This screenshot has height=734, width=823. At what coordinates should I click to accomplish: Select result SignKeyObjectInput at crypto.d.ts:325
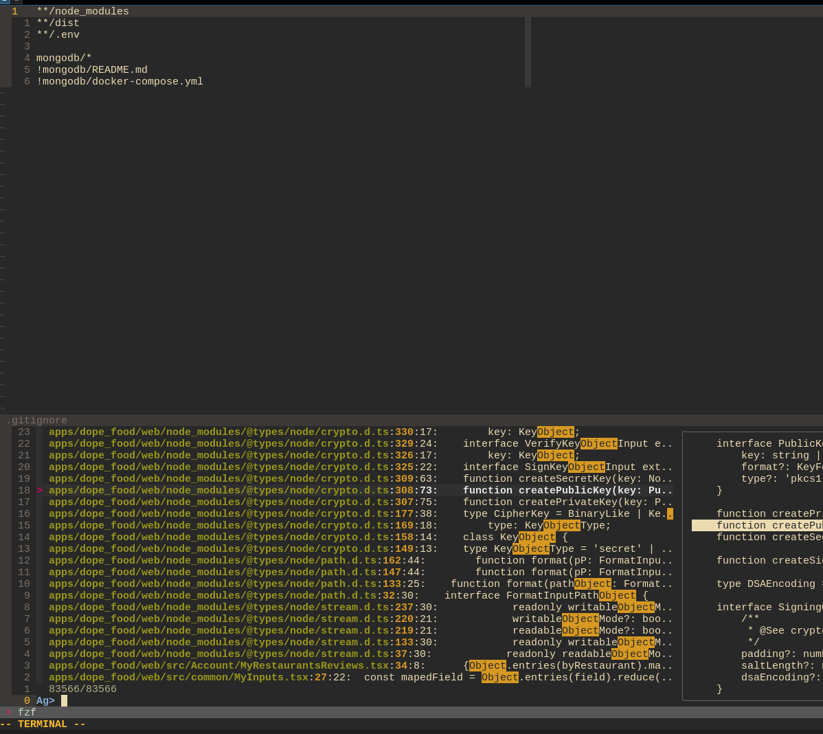click(361, 467)
